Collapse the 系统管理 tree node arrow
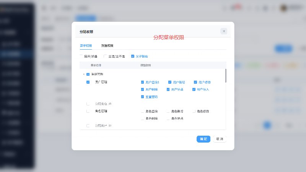The image size is (306, 172). pos(84,74)
